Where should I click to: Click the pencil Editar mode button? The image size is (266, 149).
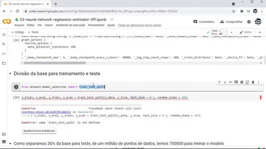(246, 32)
